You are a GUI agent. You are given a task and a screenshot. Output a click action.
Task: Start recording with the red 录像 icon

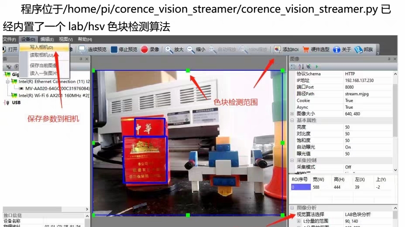coord(145,49)
